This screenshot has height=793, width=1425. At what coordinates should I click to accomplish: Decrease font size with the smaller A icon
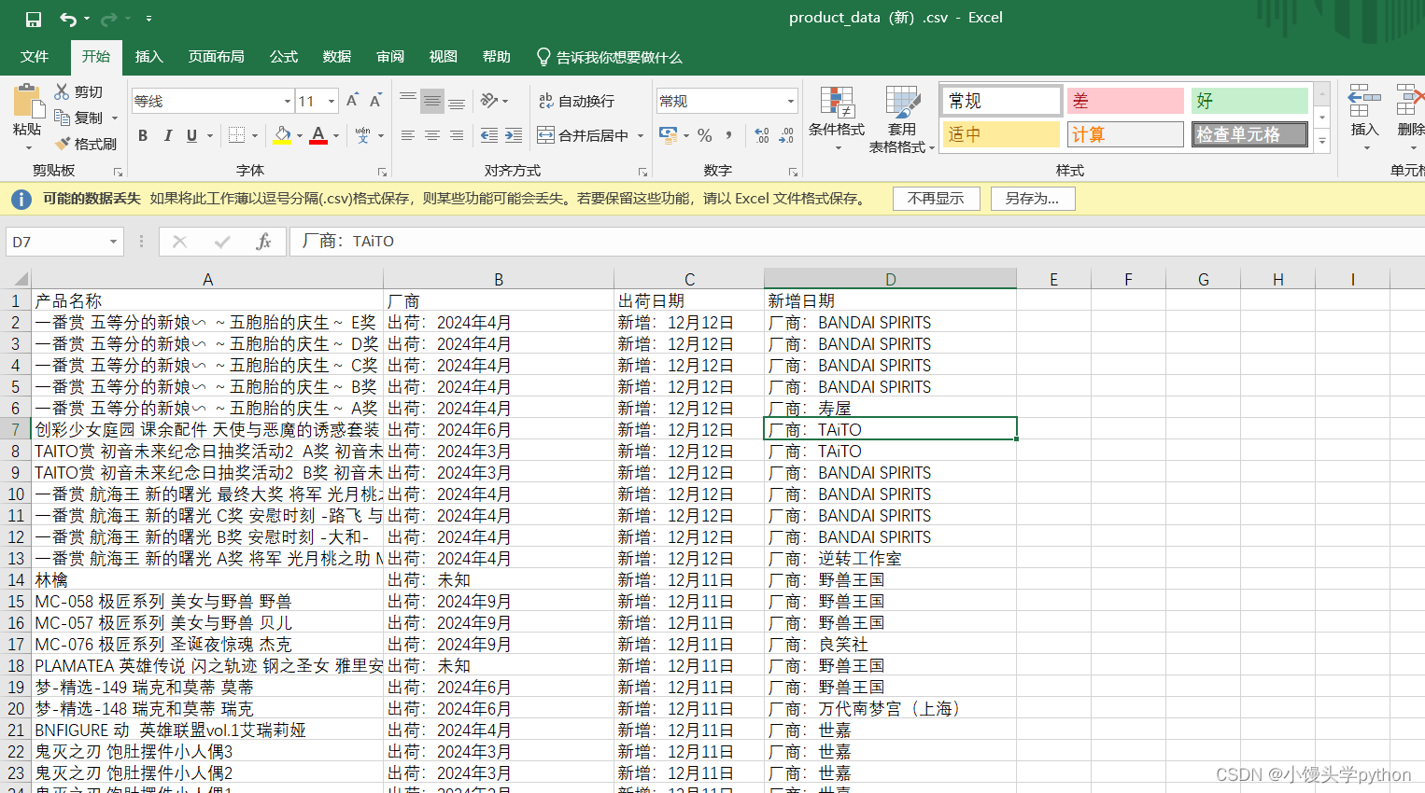[x=375, y=101]
